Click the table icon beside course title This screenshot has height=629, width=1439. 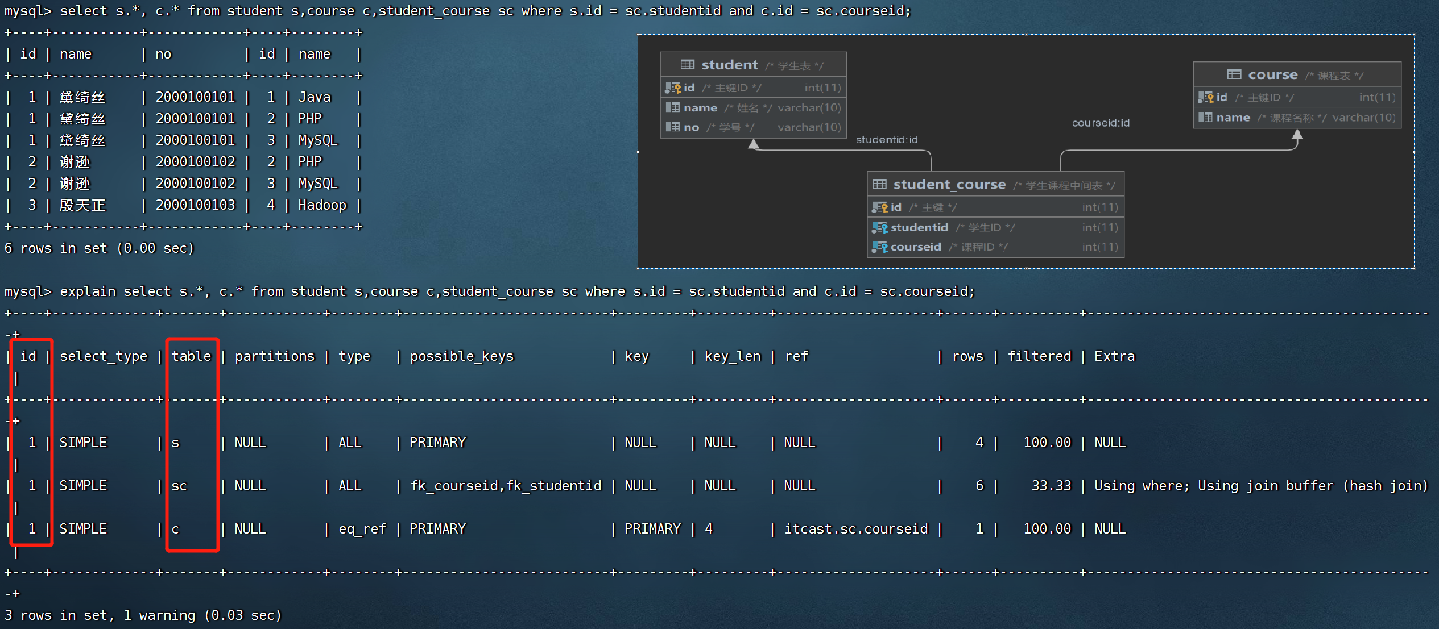[x=1234, y=74]
